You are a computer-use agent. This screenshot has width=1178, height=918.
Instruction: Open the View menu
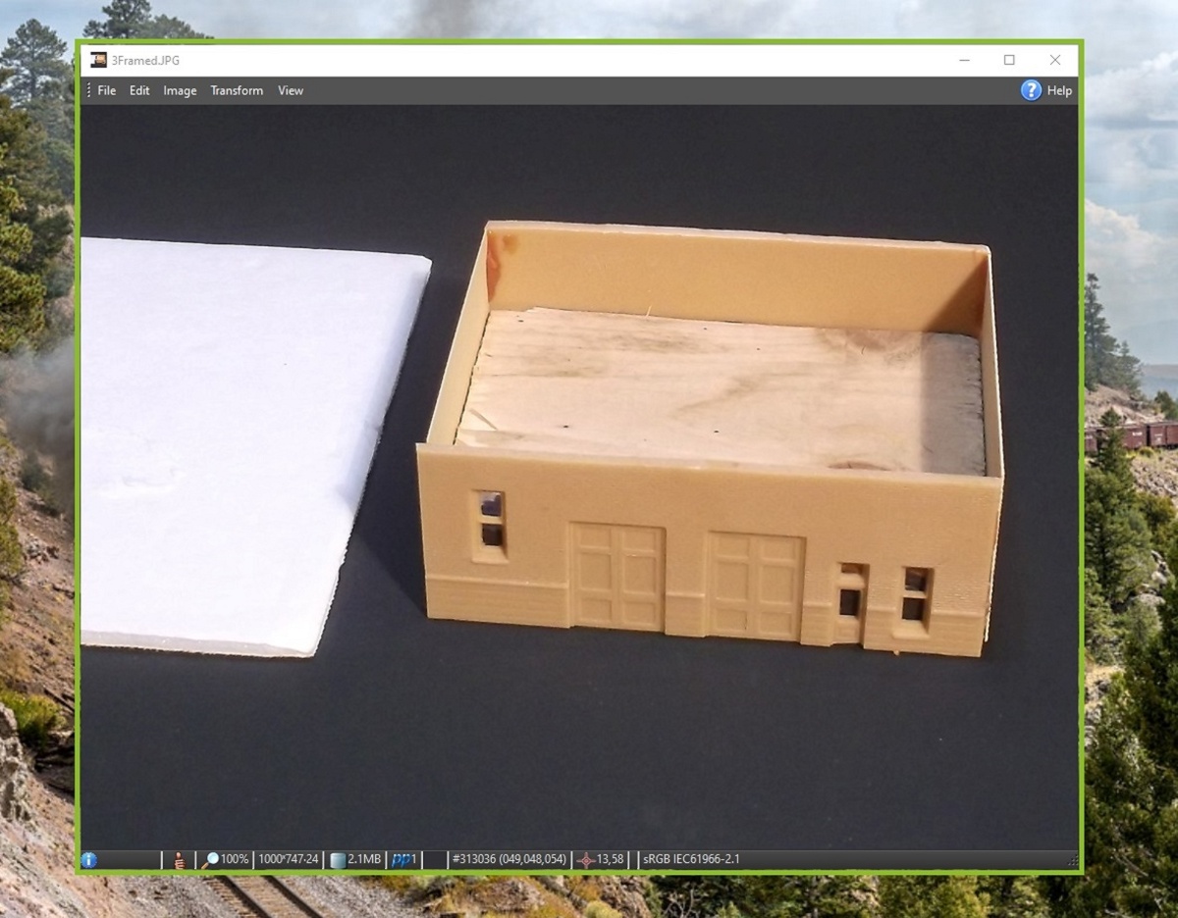tap(291, 90)
